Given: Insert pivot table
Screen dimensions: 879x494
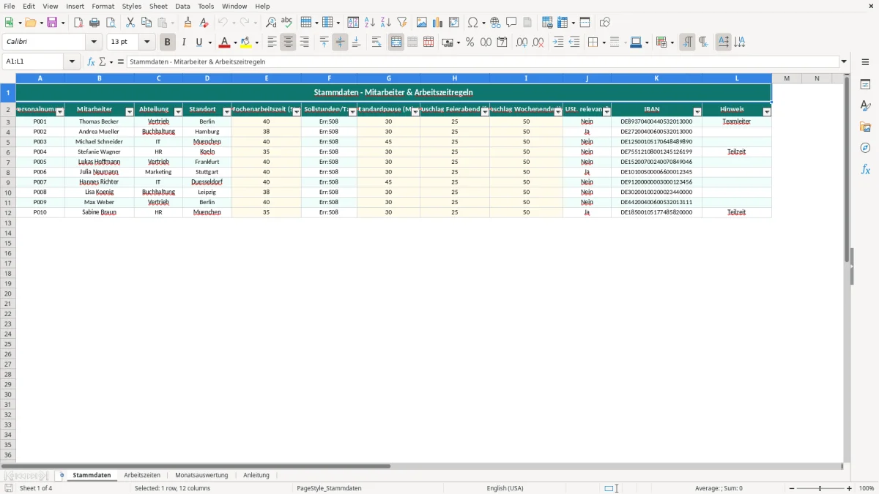Looking at the screenshot, I should [x=454, y=23].
